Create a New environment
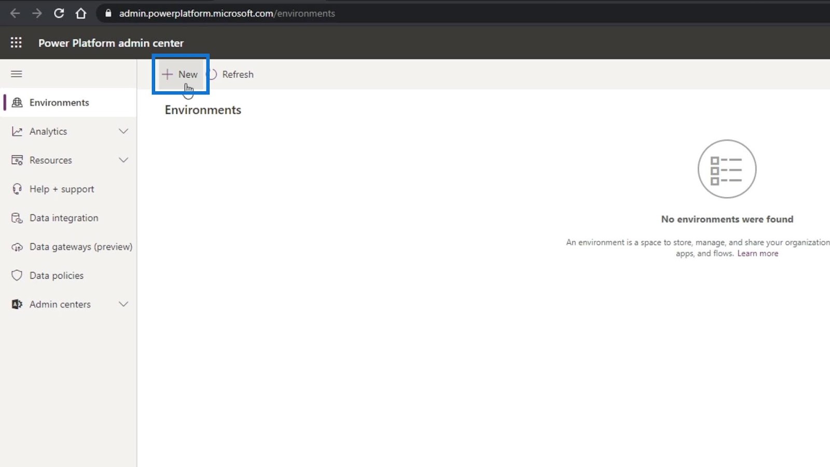Screen dimensions: 830x467 tap(180, 74)
